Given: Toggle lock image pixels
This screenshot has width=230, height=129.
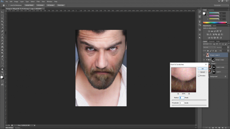Looking at the screenshot, I should [x=211, y=51].
